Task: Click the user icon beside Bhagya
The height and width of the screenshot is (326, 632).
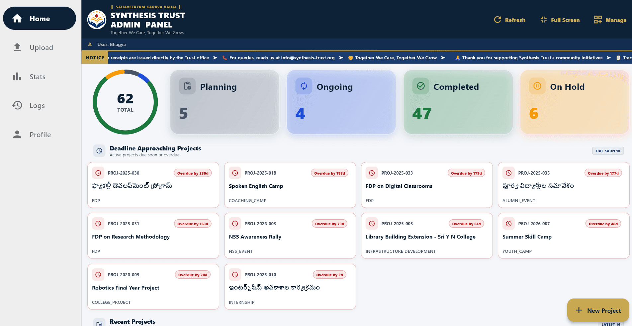Action: pyautogui.click(x=90, y=44)
